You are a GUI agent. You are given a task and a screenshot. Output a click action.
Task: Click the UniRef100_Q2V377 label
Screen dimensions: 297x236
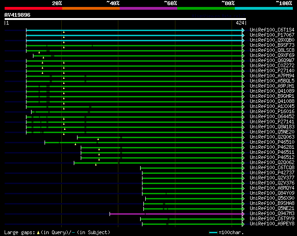point(272,178)
